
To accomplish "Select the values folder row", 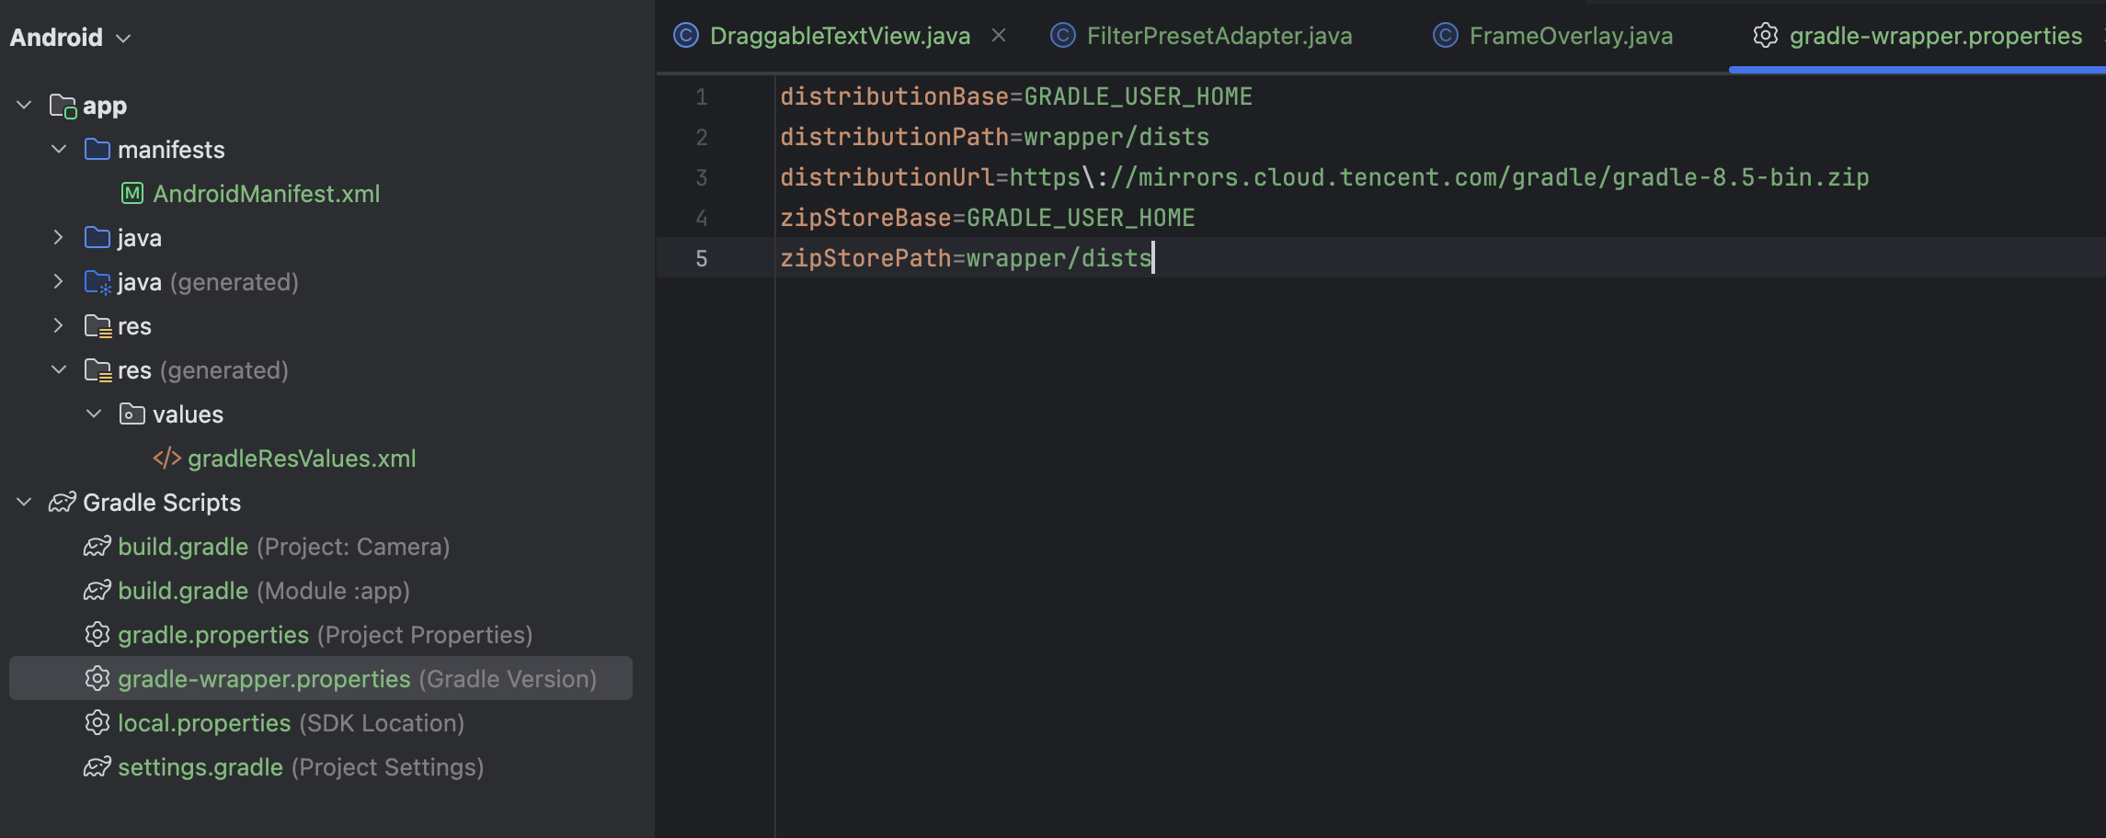I will [188, 414].
